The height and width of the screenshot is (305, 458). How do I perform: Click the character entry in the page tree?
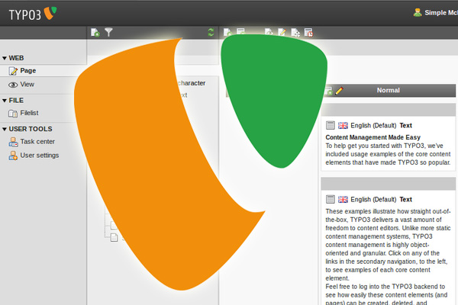click(x=192, y=83)
